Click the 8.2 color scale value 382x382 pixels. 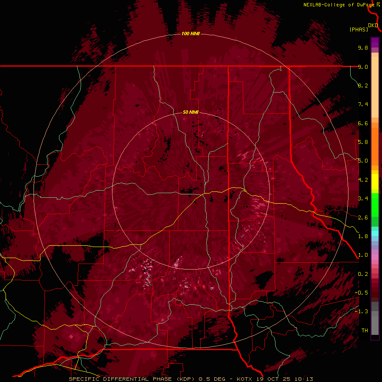coord(363,85)
